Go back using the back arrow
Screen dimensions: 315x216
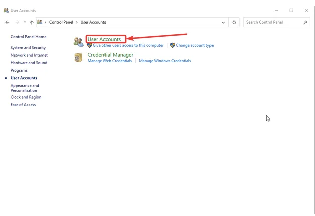coord(7,22)
